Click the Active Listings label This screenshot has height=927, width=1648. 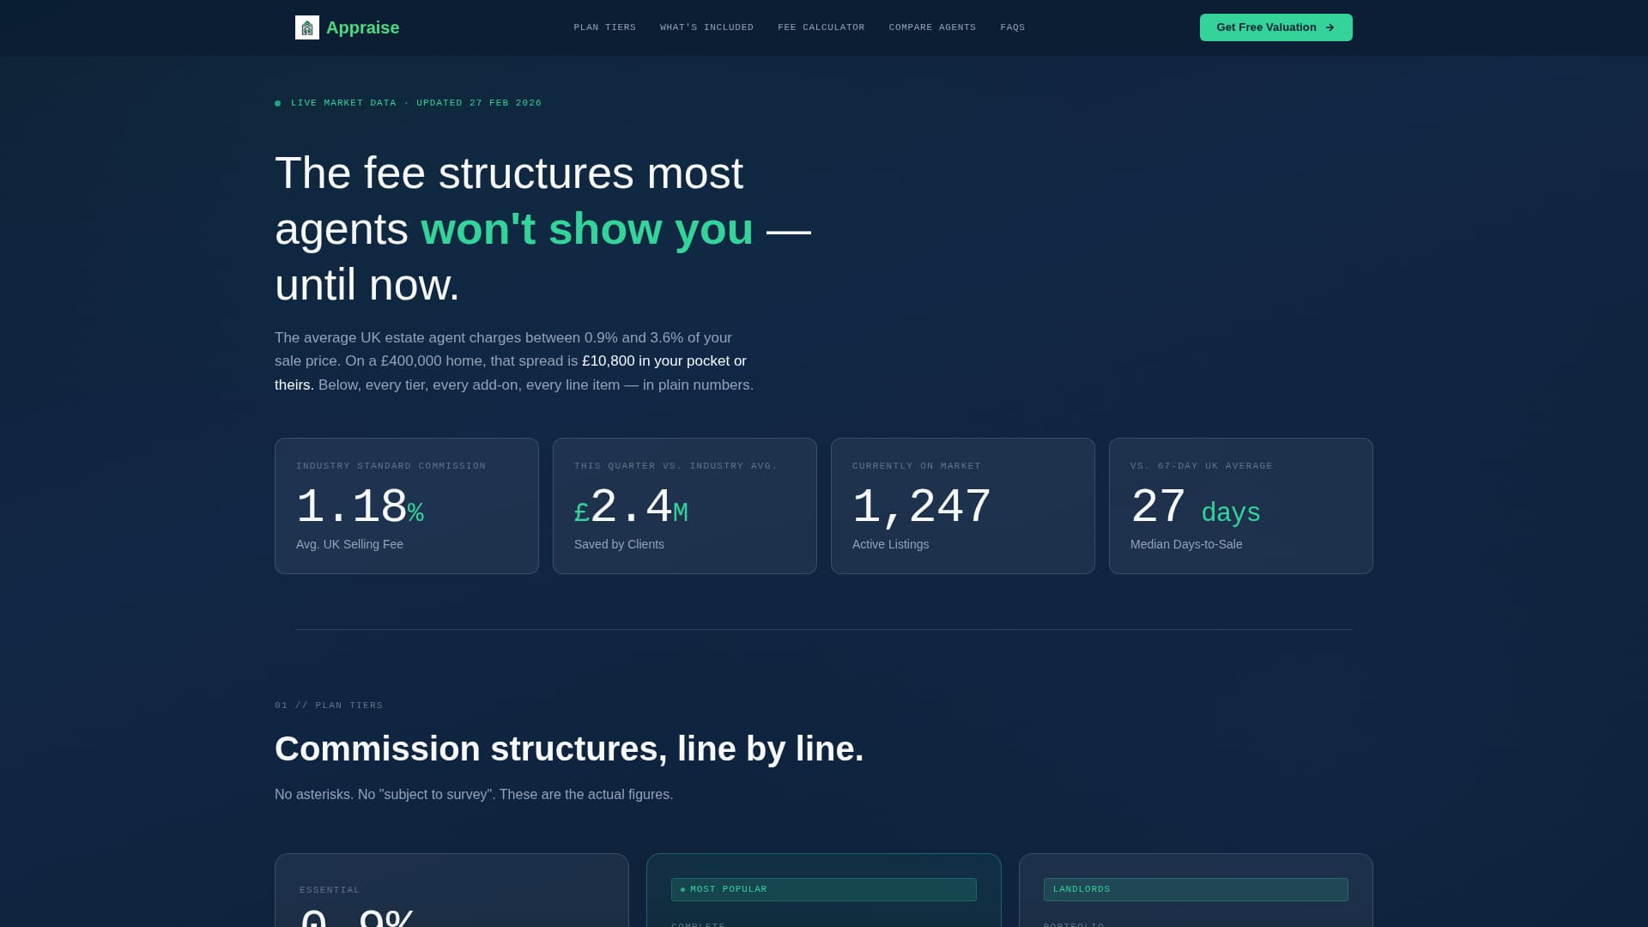click(890, 544)
